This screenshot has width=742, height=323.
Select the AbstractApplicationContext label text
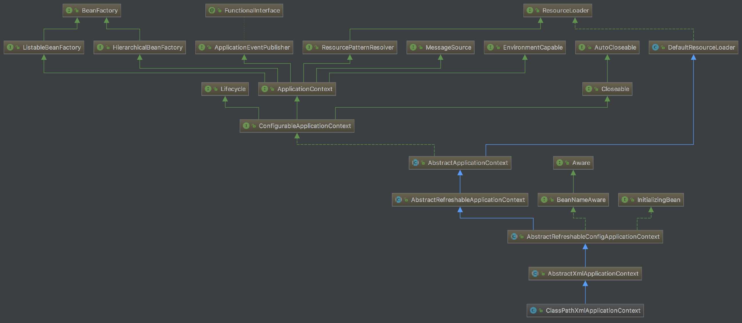(x=468, y=163)
